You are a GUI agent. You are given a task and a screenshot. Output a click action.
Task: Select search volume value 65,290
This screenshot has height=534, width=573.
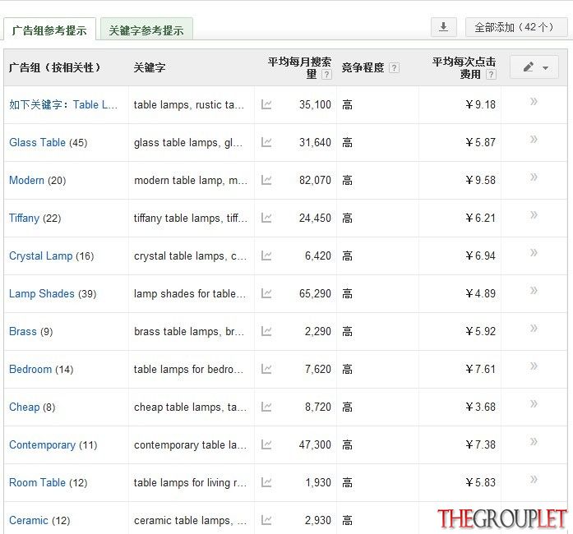[315, 293]
